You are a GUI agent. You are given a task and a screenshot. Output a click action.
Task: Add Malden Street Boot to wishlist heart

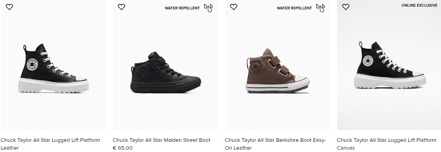click(x=122, y=7)
